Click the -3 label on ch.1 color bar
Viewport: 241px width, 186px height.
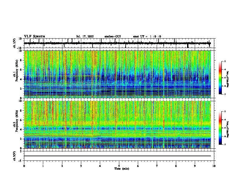point(224,61)
